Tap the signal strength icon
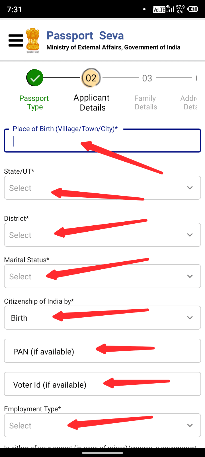 (x=170, y=9)
